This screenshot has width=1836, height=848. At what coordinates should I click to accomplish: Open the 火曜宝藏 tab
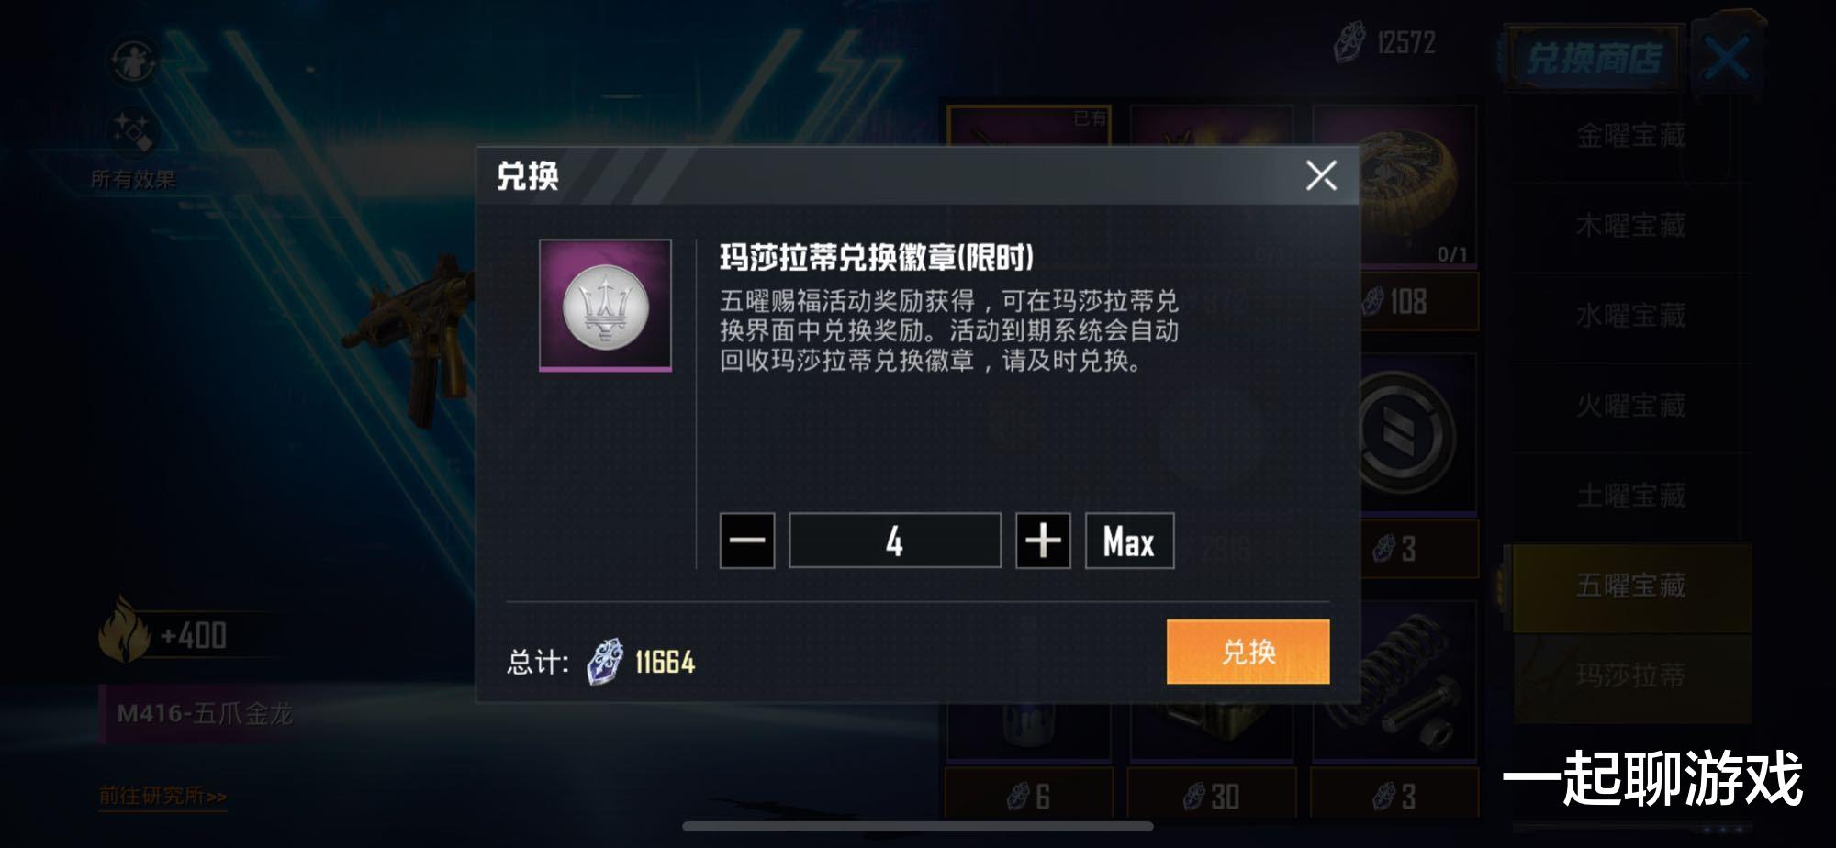[x=1630, y=406]
